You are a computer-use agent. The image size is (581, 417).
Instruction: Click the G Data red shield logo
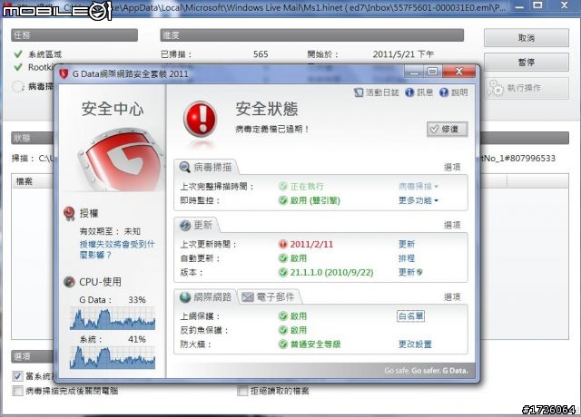click(121, 160)
